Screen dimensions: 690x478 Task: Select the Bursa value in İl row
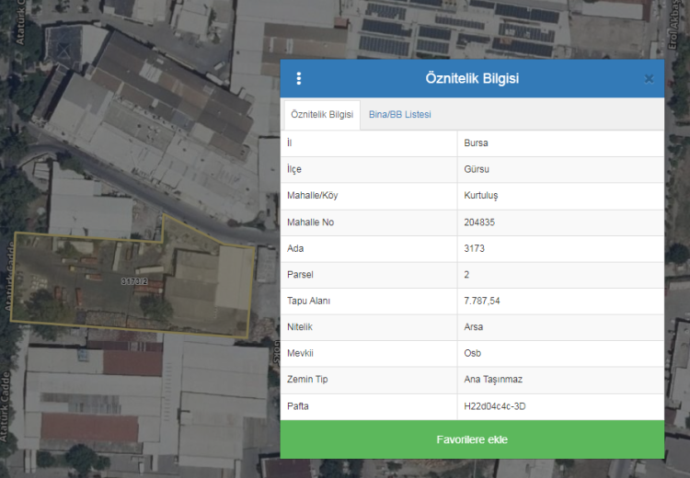(477, 143)
